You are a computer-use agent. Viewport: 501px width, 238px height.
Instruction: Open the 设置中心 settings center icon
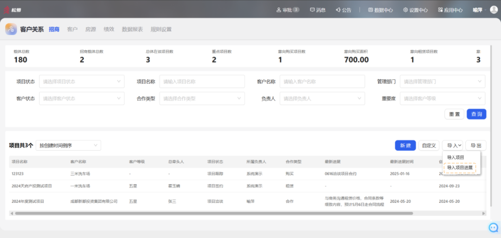[x=405, y=10]
